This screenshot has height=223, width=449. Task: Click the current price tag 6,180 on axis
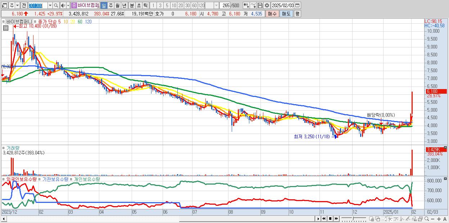coord(436,92)
